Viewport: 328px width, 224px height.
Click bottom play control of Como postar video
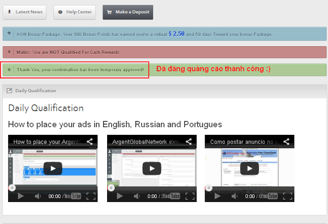click(x=217, y=196)
